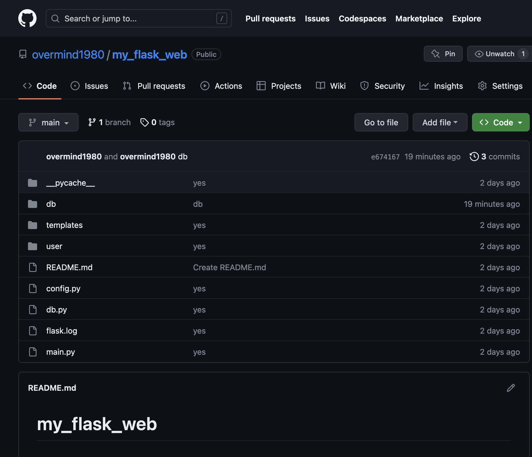Click the eye icon in Unwatch button
The height and width of the screenshot is (457, 532).
(479, 54)
